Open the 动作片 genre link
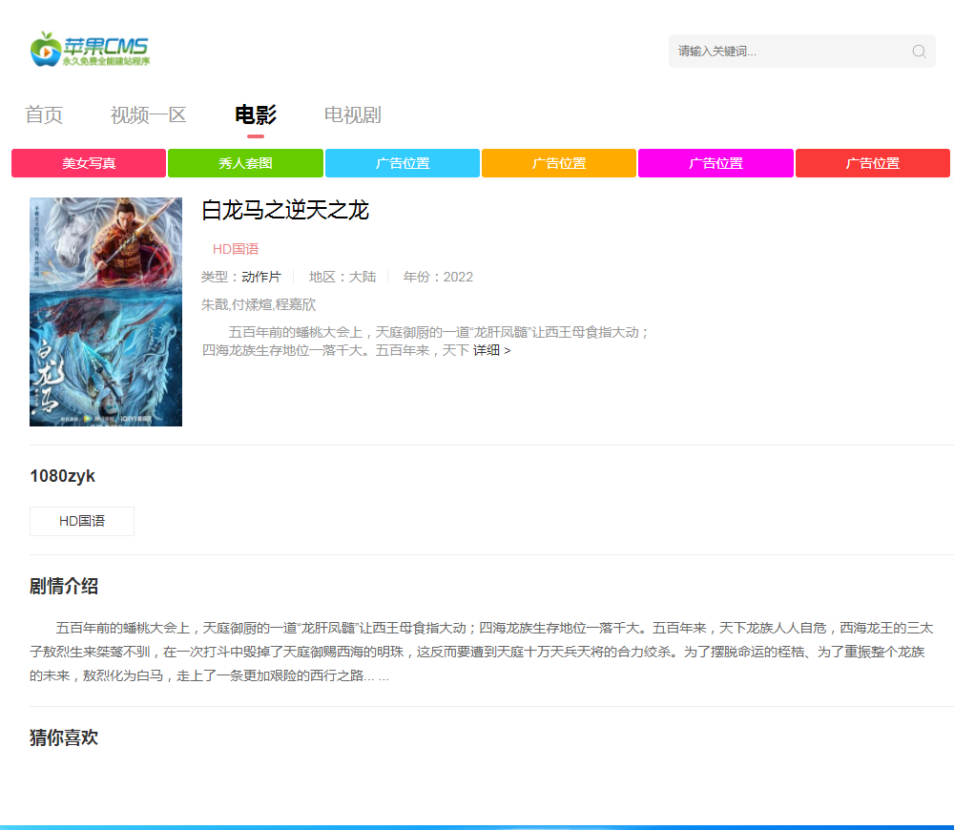This screenshot has width=954, height=830. [261, 277]
